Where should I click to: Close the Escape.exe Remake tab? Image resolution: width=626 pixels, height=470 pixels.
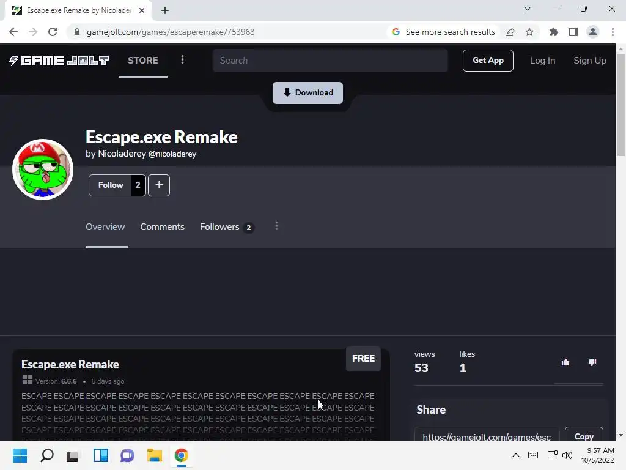click(142, 10)
